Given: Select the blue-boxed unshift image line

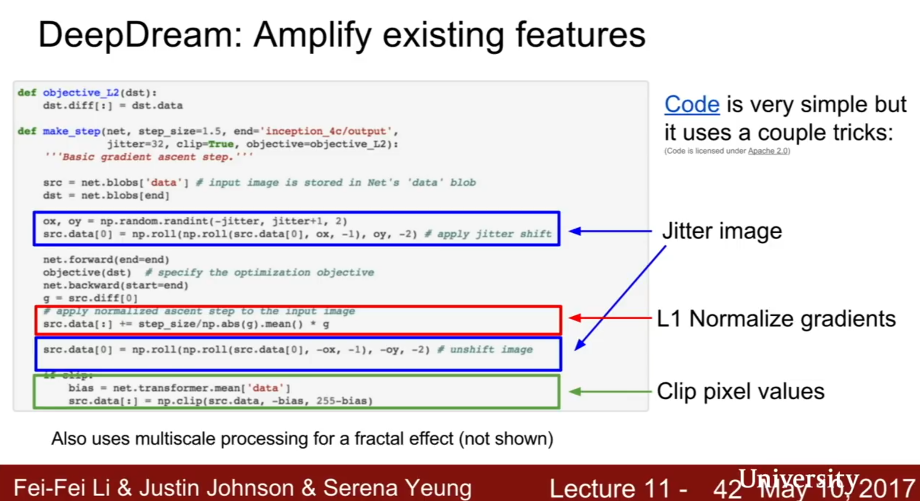Looking at the screenshot, I should (298, 354).
